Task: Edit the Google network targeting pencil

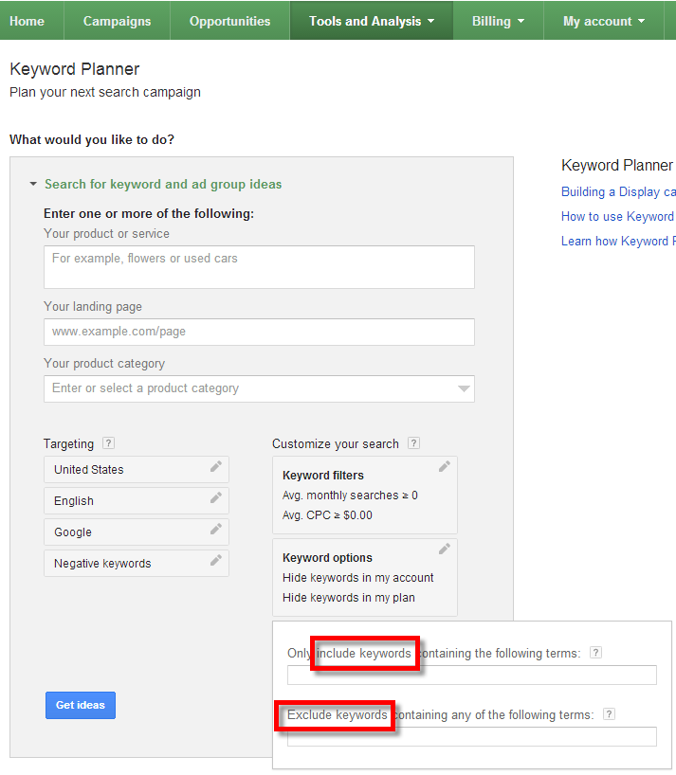Action: click(216, 530)
